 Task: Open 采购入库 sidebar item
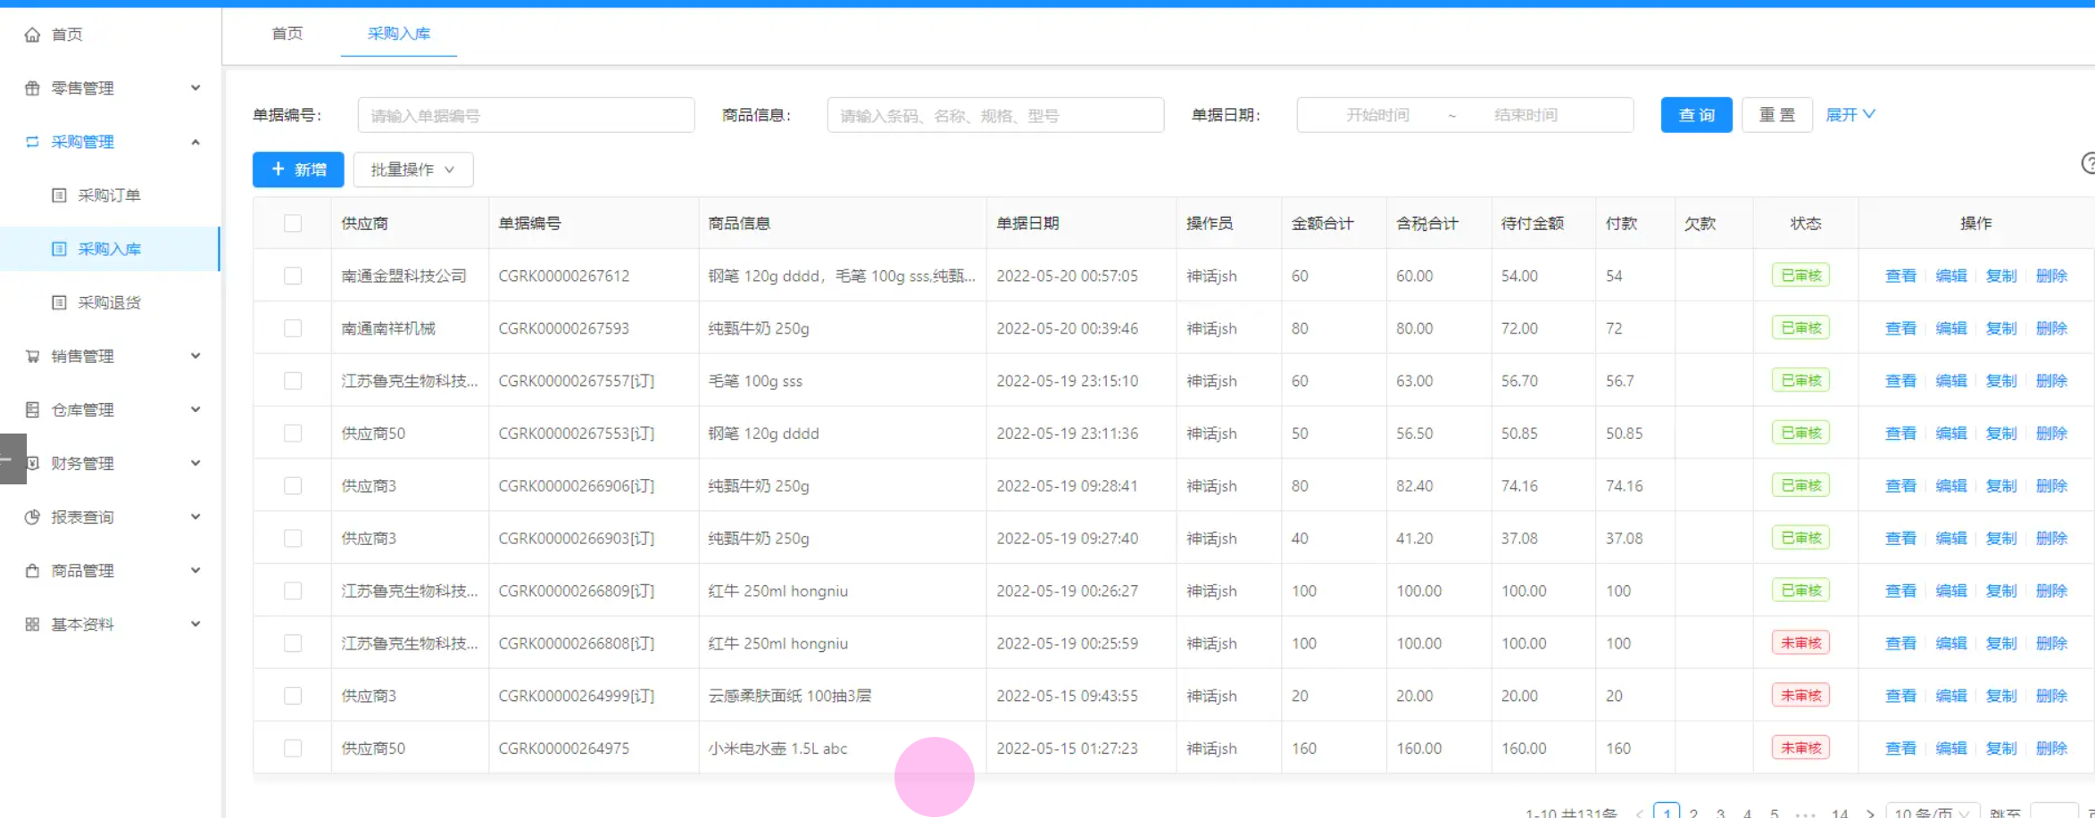[x=111, y=249]
